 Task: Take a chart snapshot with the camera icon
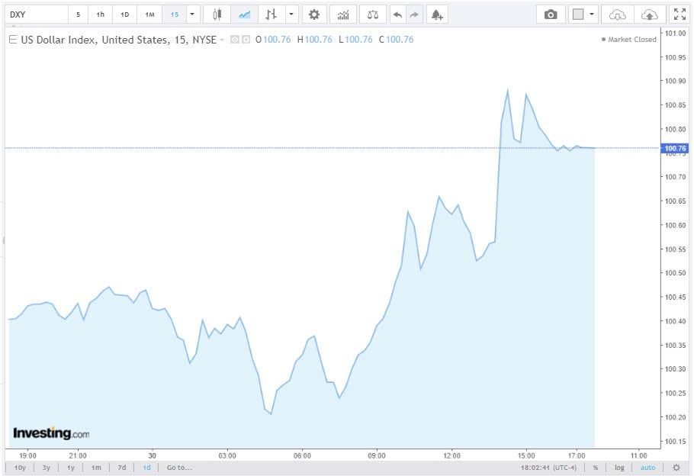(551, 14)
